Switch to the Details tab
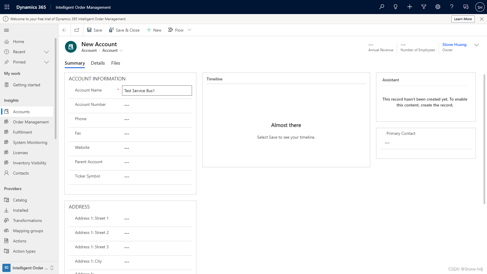 coord(98,63)
